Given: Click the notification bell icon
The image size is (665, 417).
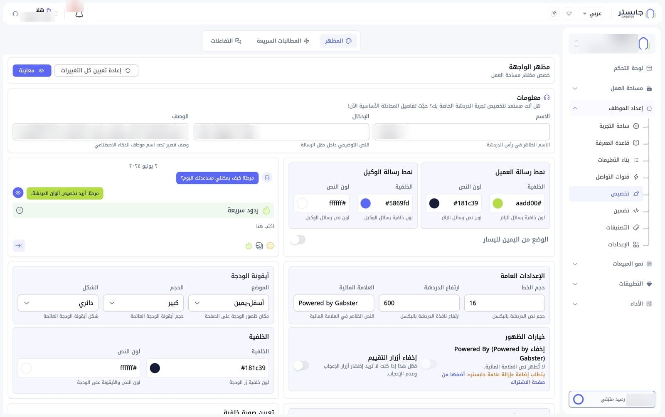Looking at the screenshot, I should click(x=79, y=14).
